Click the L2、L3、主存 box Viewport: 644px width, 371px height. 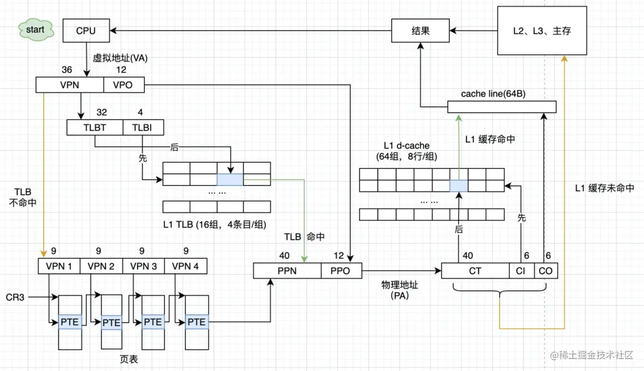(542, 31)
